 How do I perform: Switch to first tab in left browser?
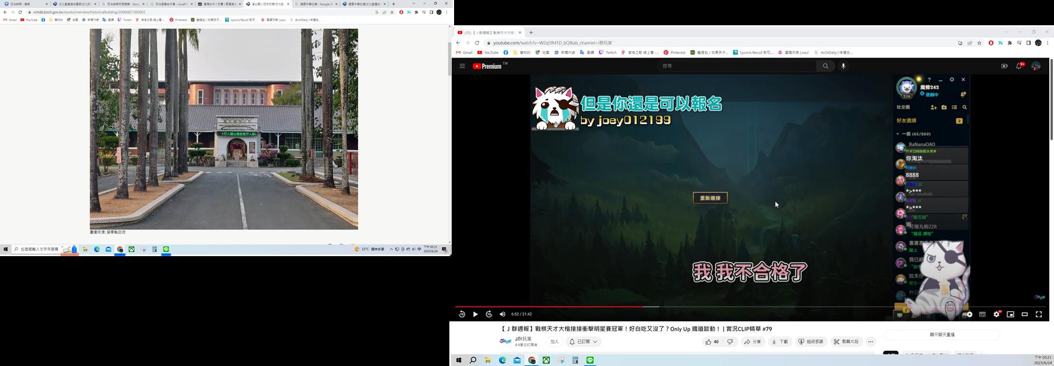[x=25, y=4]
